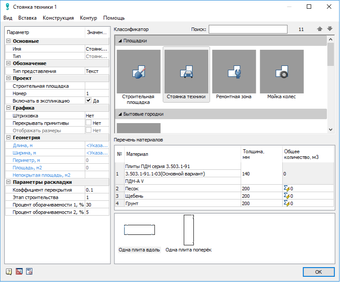Collapse the Графика property group
Viewport: 340px width, 282px height.
coord(8,108)
